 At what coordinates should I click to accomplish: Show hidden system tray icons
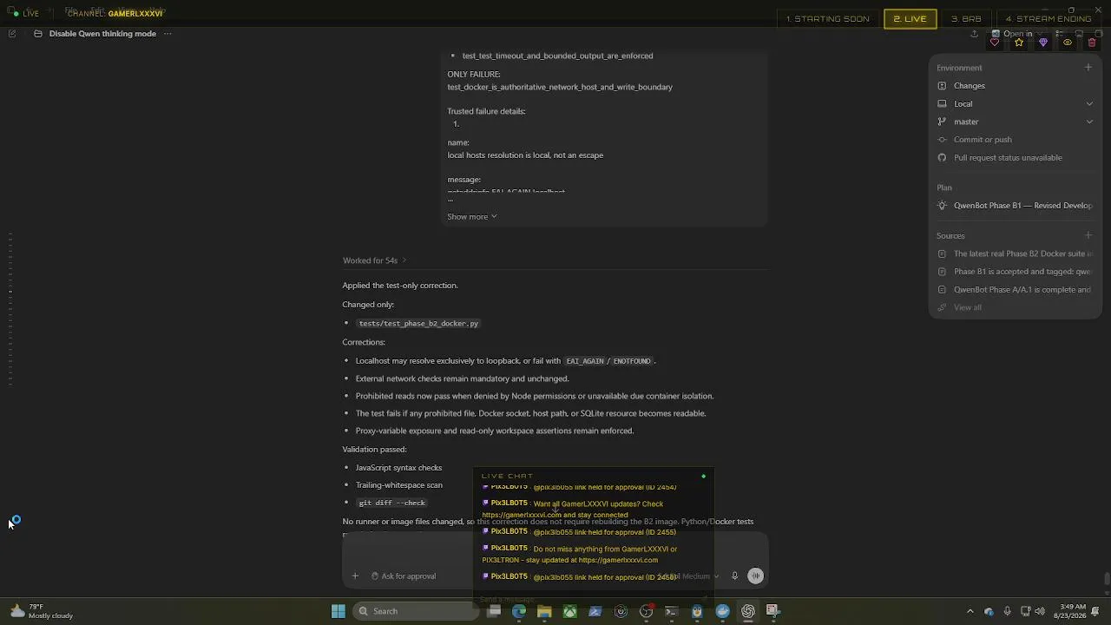point(970,611)
